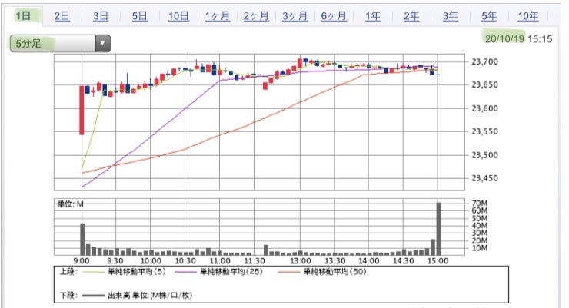
Task: Click the green line swatch for 単純移動平均(5)
Action: tap(94, 272)
